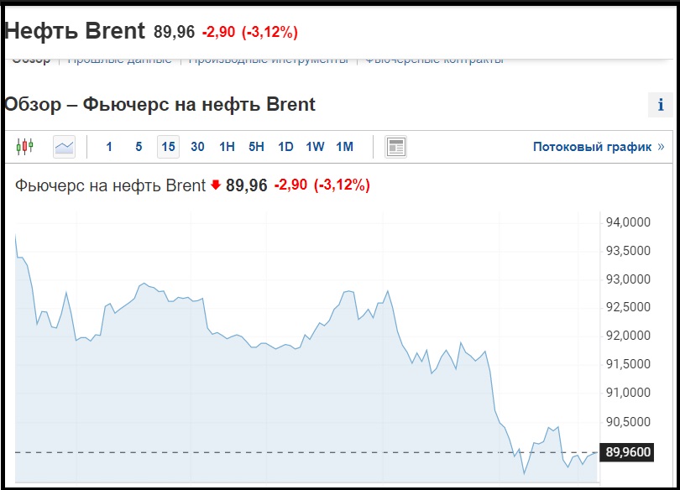The height and width of the screenshot is (490, 680).
Task: Switch chart to 1W timeframe
Action: 315,147
